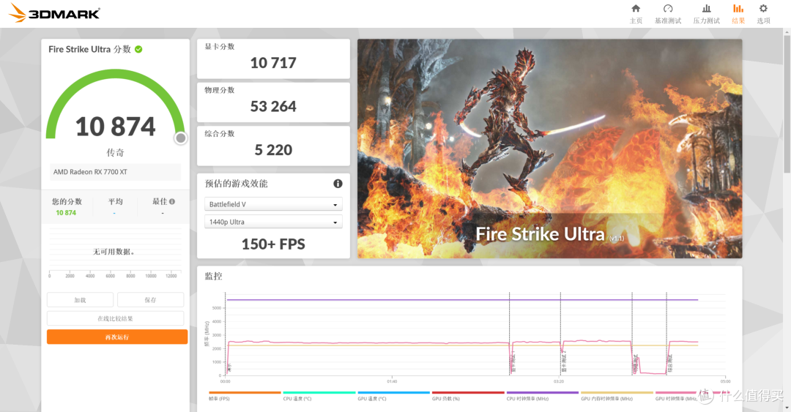Click the 3DMark logo

click(54, 12)
